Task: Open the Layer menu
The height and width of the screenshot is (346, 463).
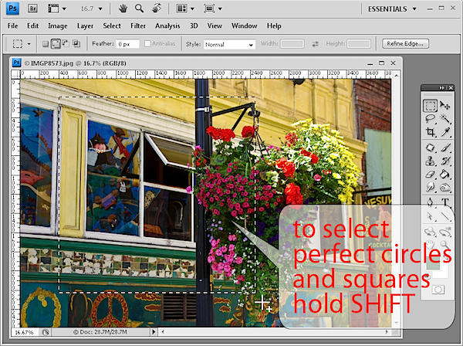Action: [85, 26]
